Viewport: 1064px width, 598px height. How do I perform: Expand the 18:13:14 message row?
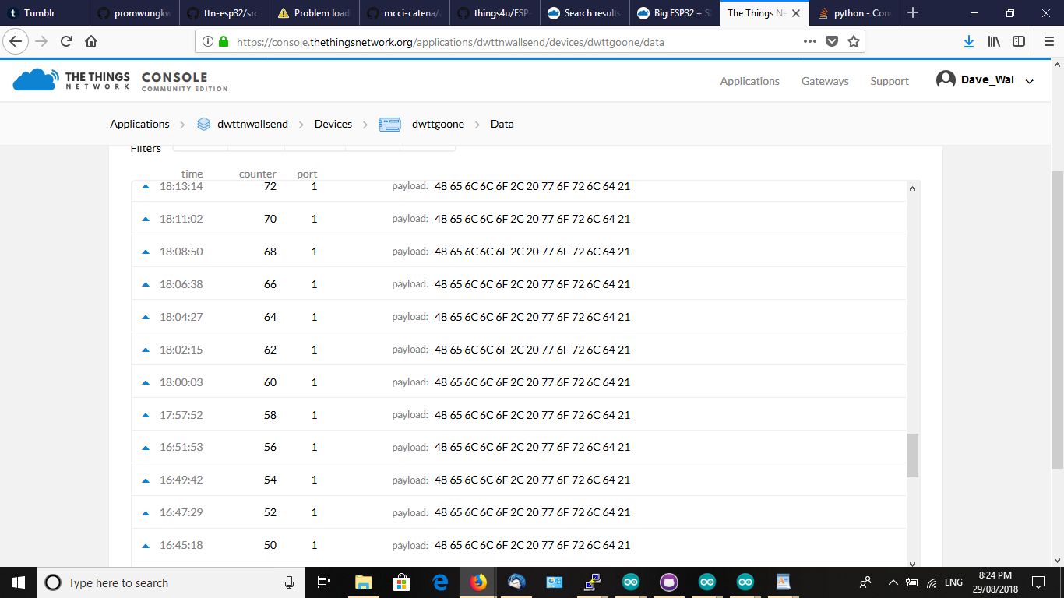pyautogui.click(x=145, y=187)
